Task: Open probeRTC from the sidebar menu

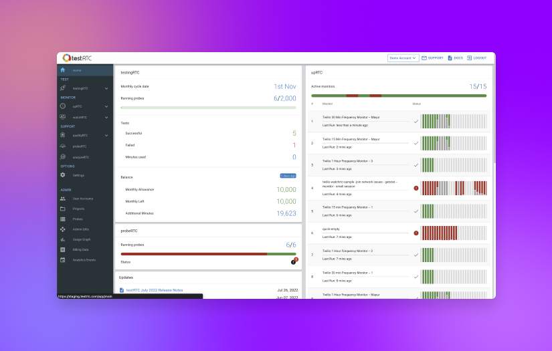Action: [x=85, y=146]
